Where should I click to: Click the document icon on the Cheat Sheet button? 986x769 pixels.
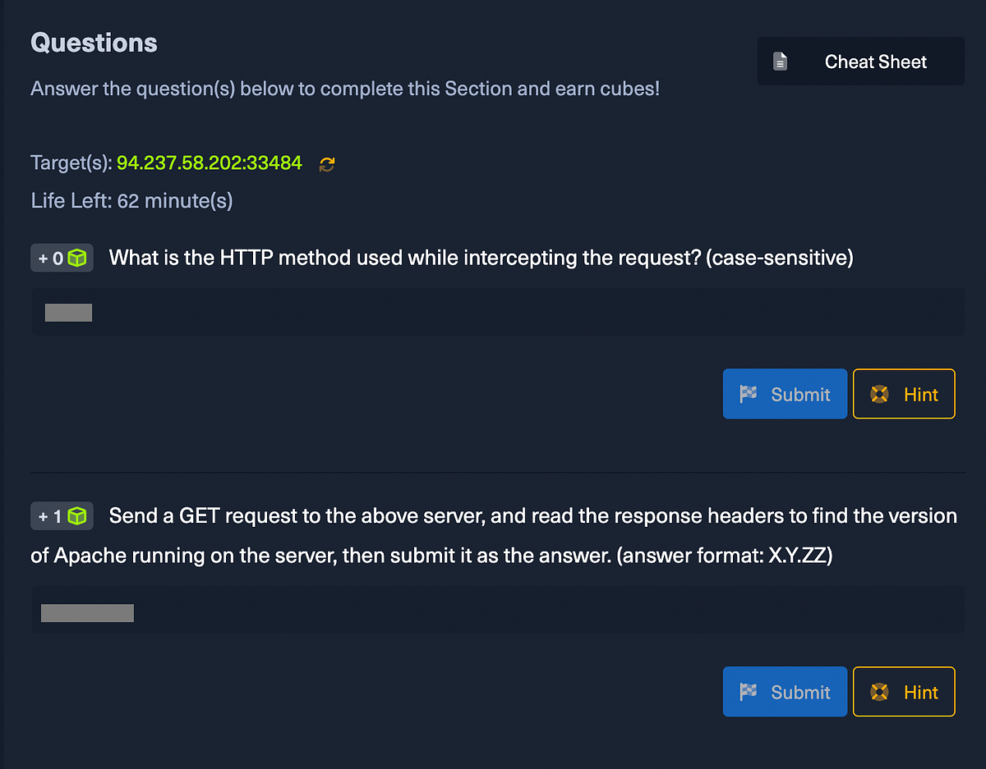(x=779, y=61)
